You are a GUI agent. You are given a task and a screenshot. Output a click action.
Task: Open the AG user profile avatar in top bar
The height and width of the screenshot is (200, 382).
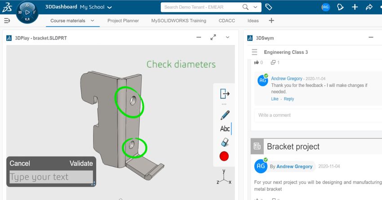[x=325, y=7]
